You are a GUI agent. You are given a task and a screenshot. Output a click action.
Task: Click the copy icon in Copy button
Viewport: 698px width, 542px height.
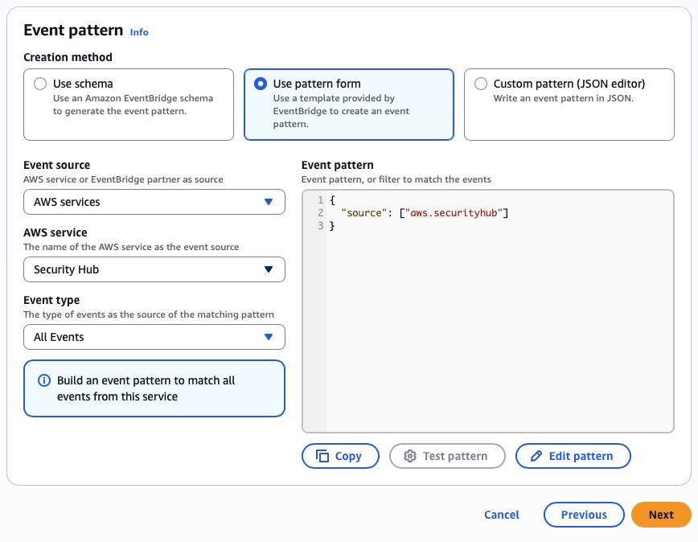322,456
